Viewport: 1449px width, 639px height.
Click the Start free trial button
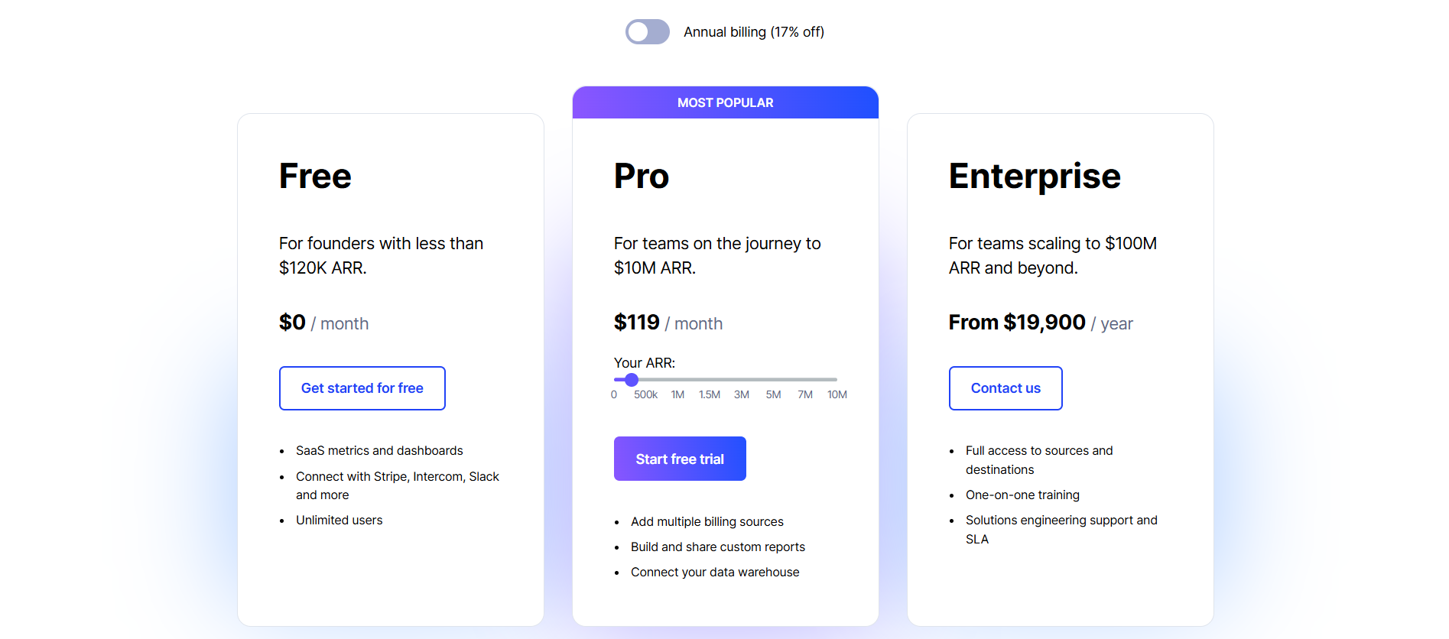679,458
